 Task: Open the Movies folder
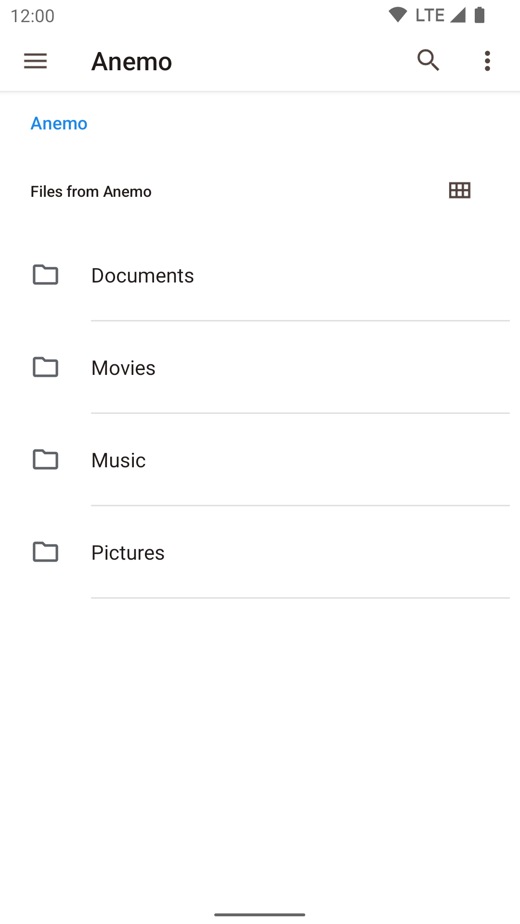(260, 368)
